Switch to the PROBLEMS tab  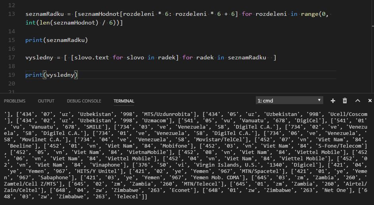15,101
